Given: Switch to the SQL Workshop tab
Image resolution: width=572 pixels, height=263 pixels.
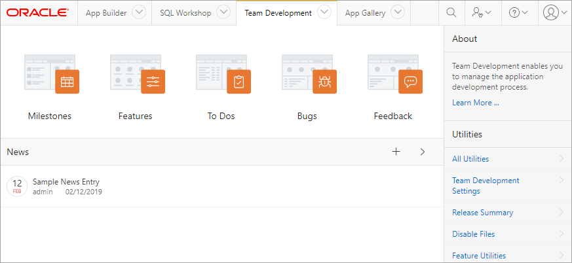Looking at the screenshot, I should [185, 13].
